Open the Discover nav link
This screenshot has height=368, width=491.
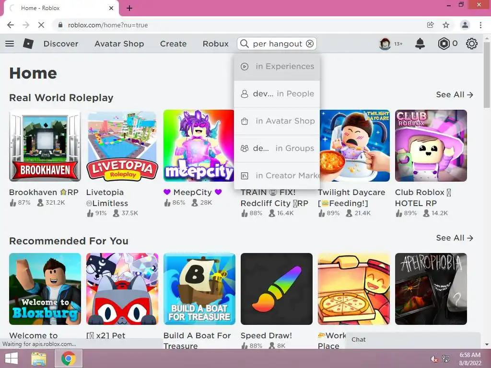click(61, 44)
